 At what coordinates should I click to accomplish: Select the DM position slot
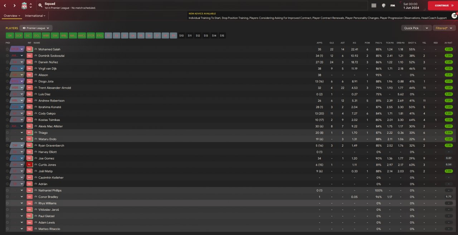click(55, 35)
